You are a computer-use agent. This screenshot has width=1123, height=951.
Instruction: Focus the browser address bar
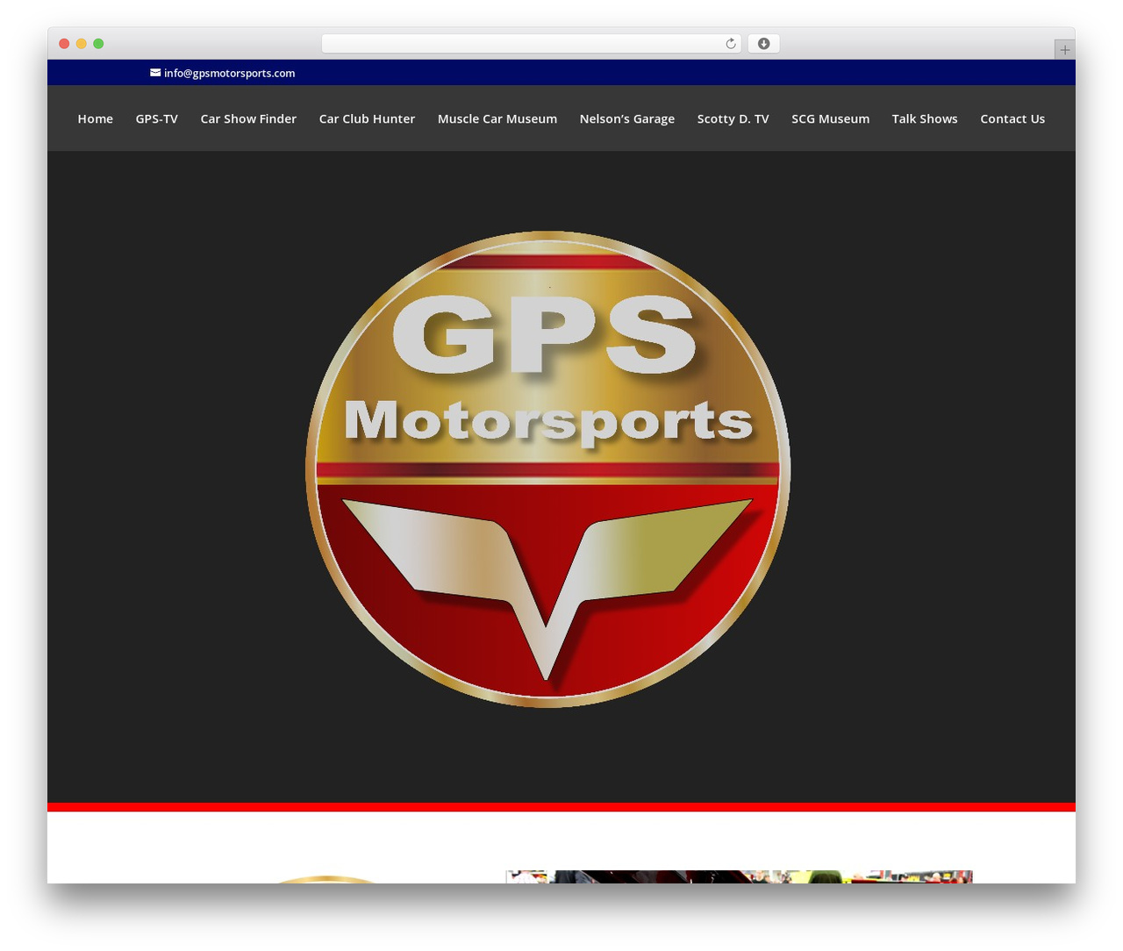tap(532, 44)
